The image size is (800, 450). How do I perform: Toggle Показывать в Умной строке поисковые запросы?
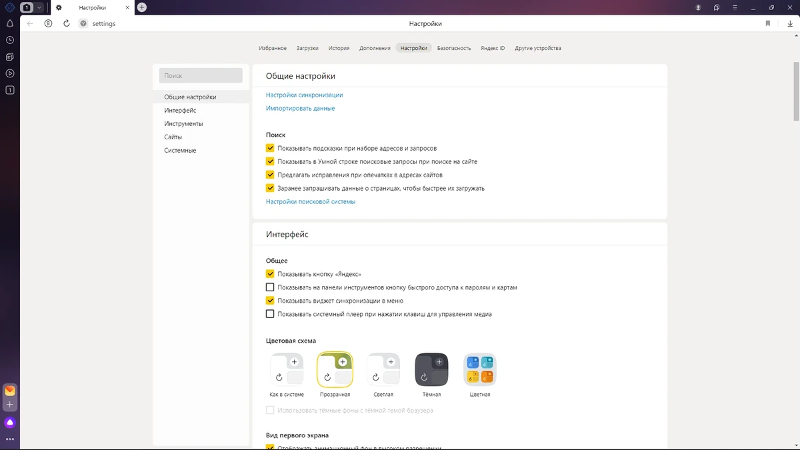click(270, 161)
